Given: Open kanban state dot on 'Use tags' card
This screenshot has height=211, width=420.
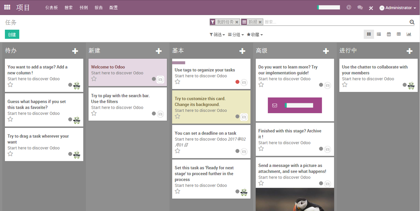Looking at the screenshot, I should tap(237, 82).
